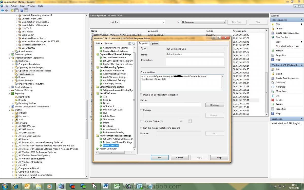This screenshot has height=190, width=304.
Task: Click Move item up icon in editor toolbar
Action: click(x=130, y=43)
